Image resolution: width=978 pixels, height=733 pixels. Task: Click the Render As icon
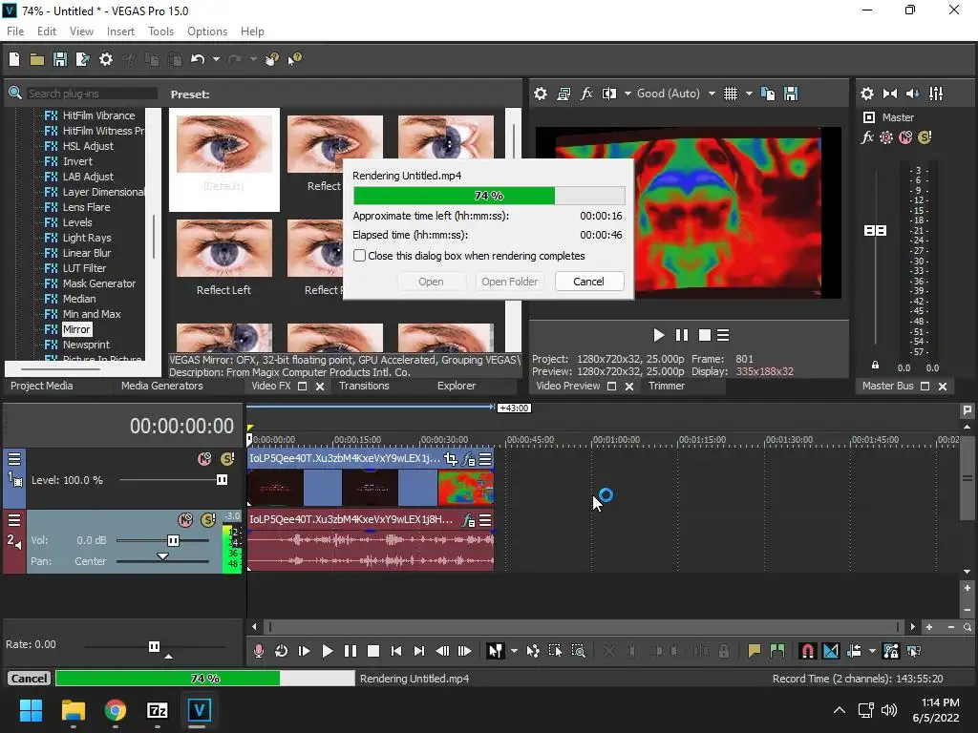click(82, 59)
